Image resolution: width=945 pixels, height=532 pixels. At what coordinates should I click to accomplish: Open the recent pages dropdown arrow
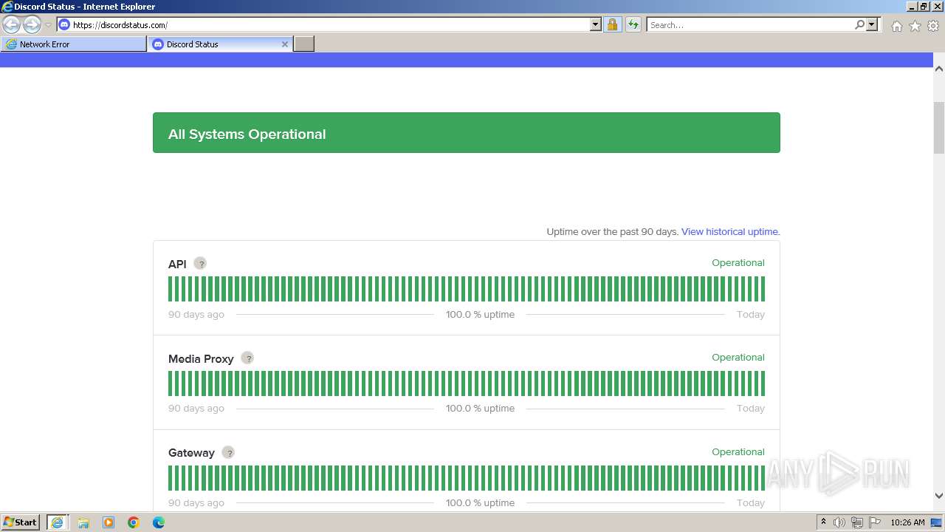(48, 24)
